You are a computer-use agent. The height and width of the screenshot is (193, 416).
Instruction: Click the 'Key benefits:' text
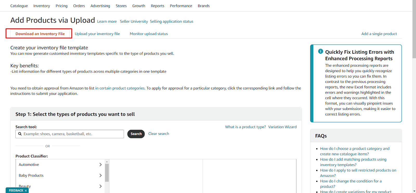pos(24,66)
